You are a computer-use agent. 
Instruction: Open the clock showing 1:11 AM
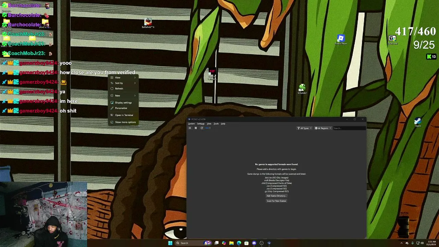click(431, 243)
